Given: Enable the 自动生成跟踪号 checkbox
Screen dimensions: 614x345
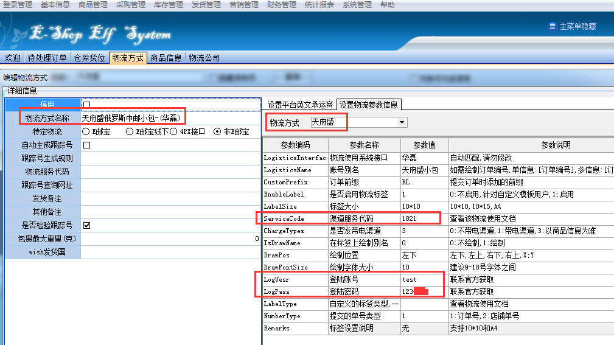Looking at the screenshot, I should coord(86,145).
